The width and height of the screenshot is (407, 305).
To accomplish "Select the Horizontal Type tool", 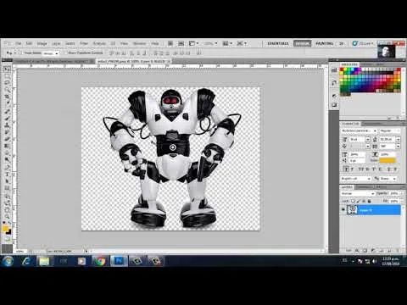I will coord(7,175).
